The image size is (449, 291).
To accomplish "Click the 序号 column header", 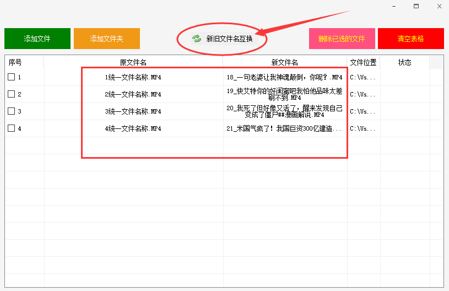I will pyautogui.click(x=24, y=62).
